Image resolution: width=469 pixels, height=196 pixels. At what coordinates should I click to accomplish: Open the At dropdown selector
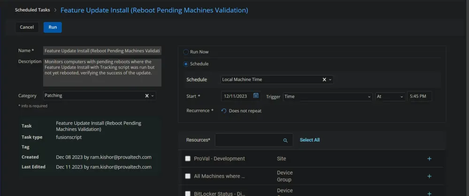point(390,97)
